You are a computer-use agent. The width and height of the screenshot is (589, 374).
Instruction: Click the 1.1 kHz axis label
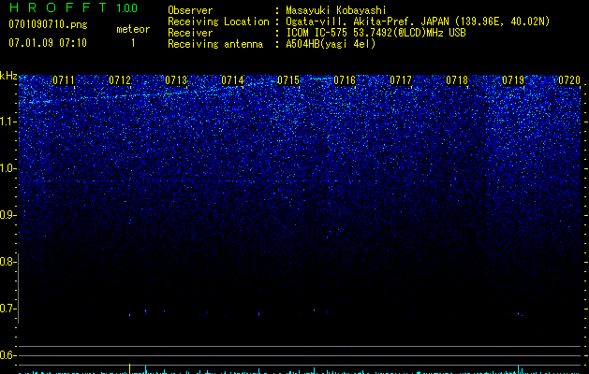[7, 122]
